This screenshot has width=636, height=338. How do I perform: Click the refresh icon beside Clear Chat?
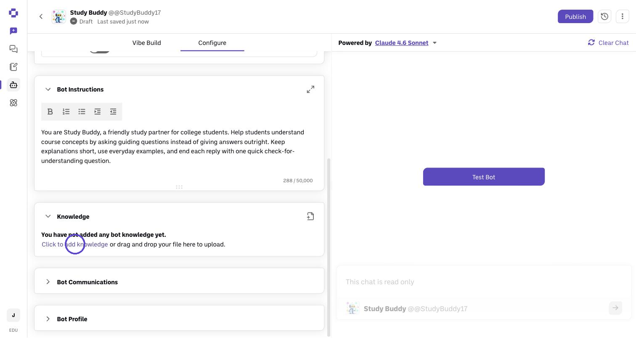(591, 43)
